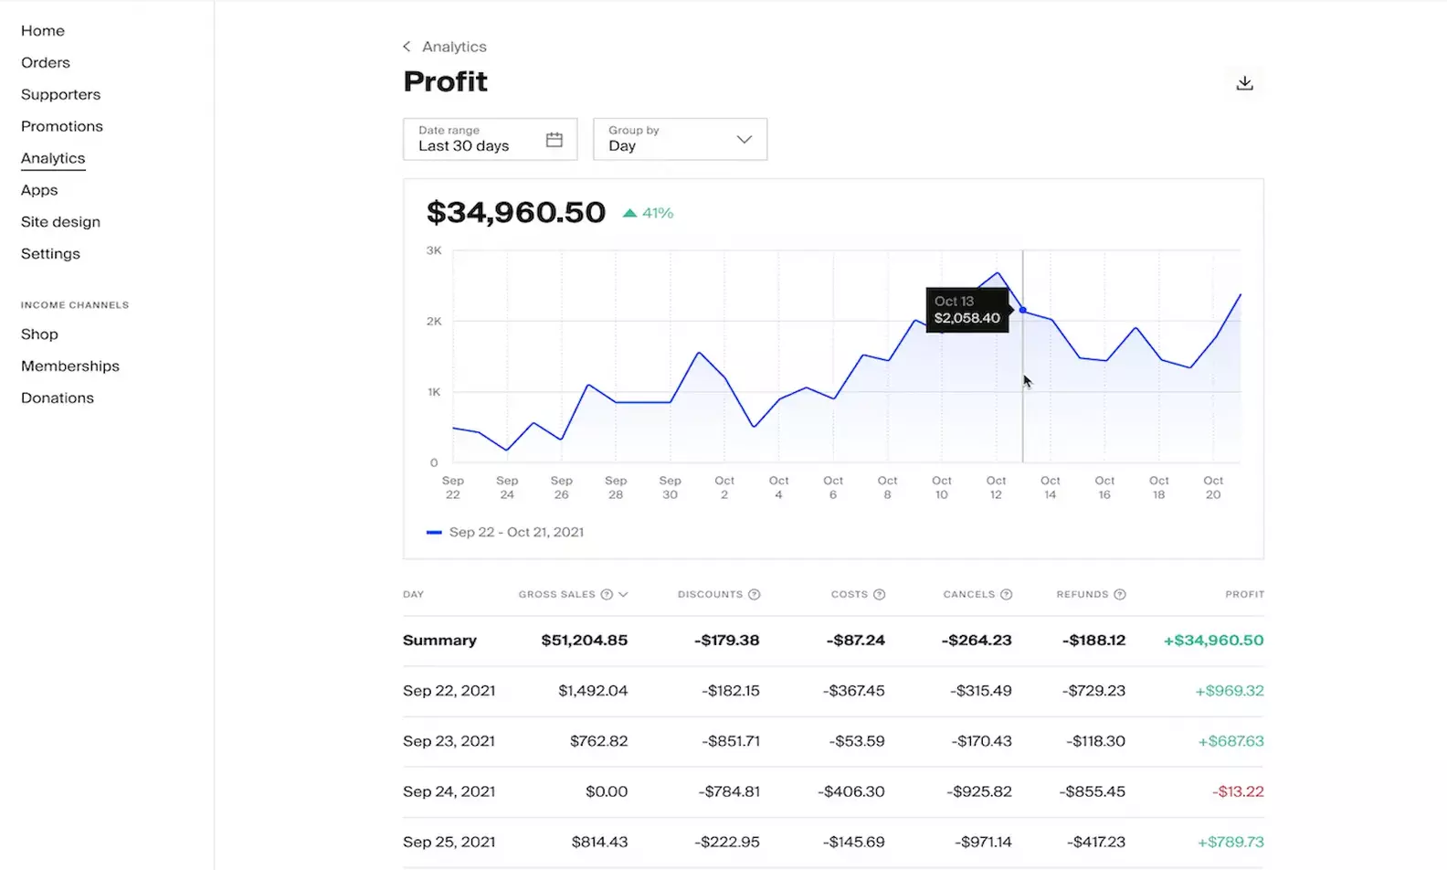The height and width of the screenshot is (870, 1447).
Task: Toggle the Sep 22 - Oct 21 series legend
Action: 516,531
